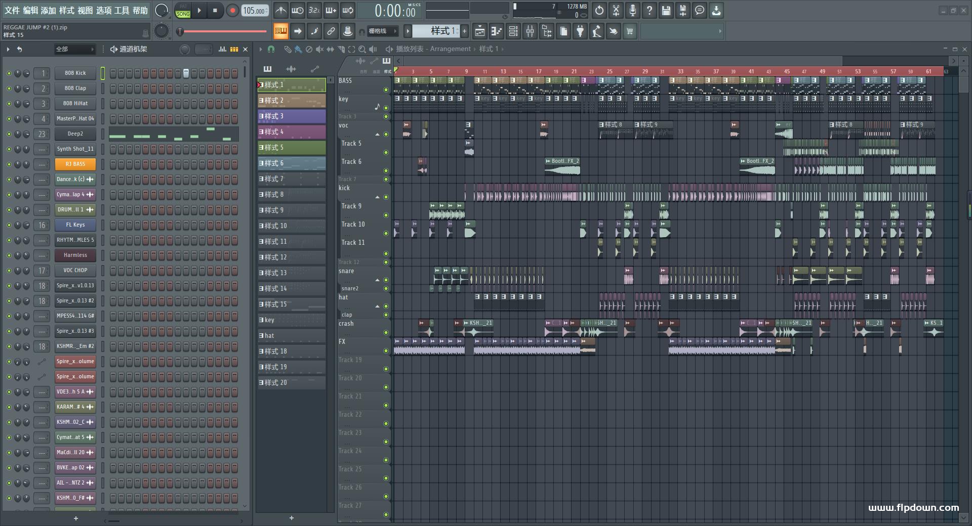Adjust the channel rack swing knob
The width and height of the screenshot is (972, 526).
pos(185,49)
